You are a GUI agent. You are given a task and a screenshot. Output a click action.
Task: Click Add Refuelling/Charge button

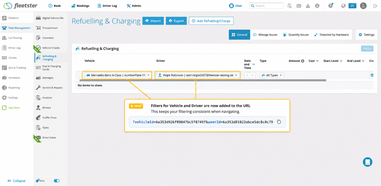(x=211, y=21)
